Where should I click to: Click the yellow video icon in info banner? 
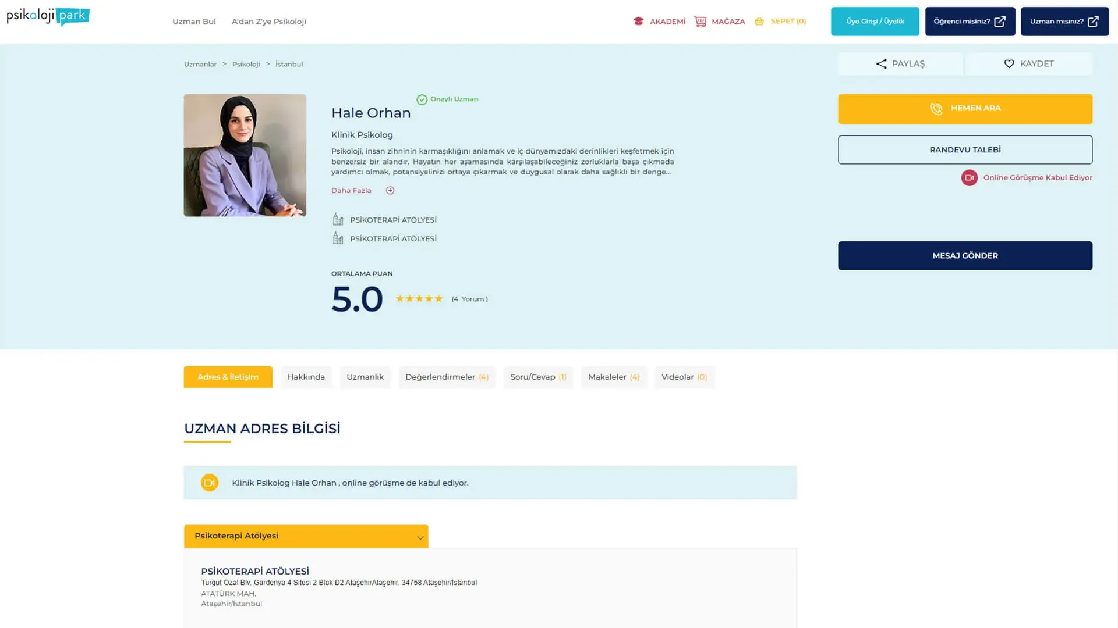pyautogui.click(x=210, y=483)
